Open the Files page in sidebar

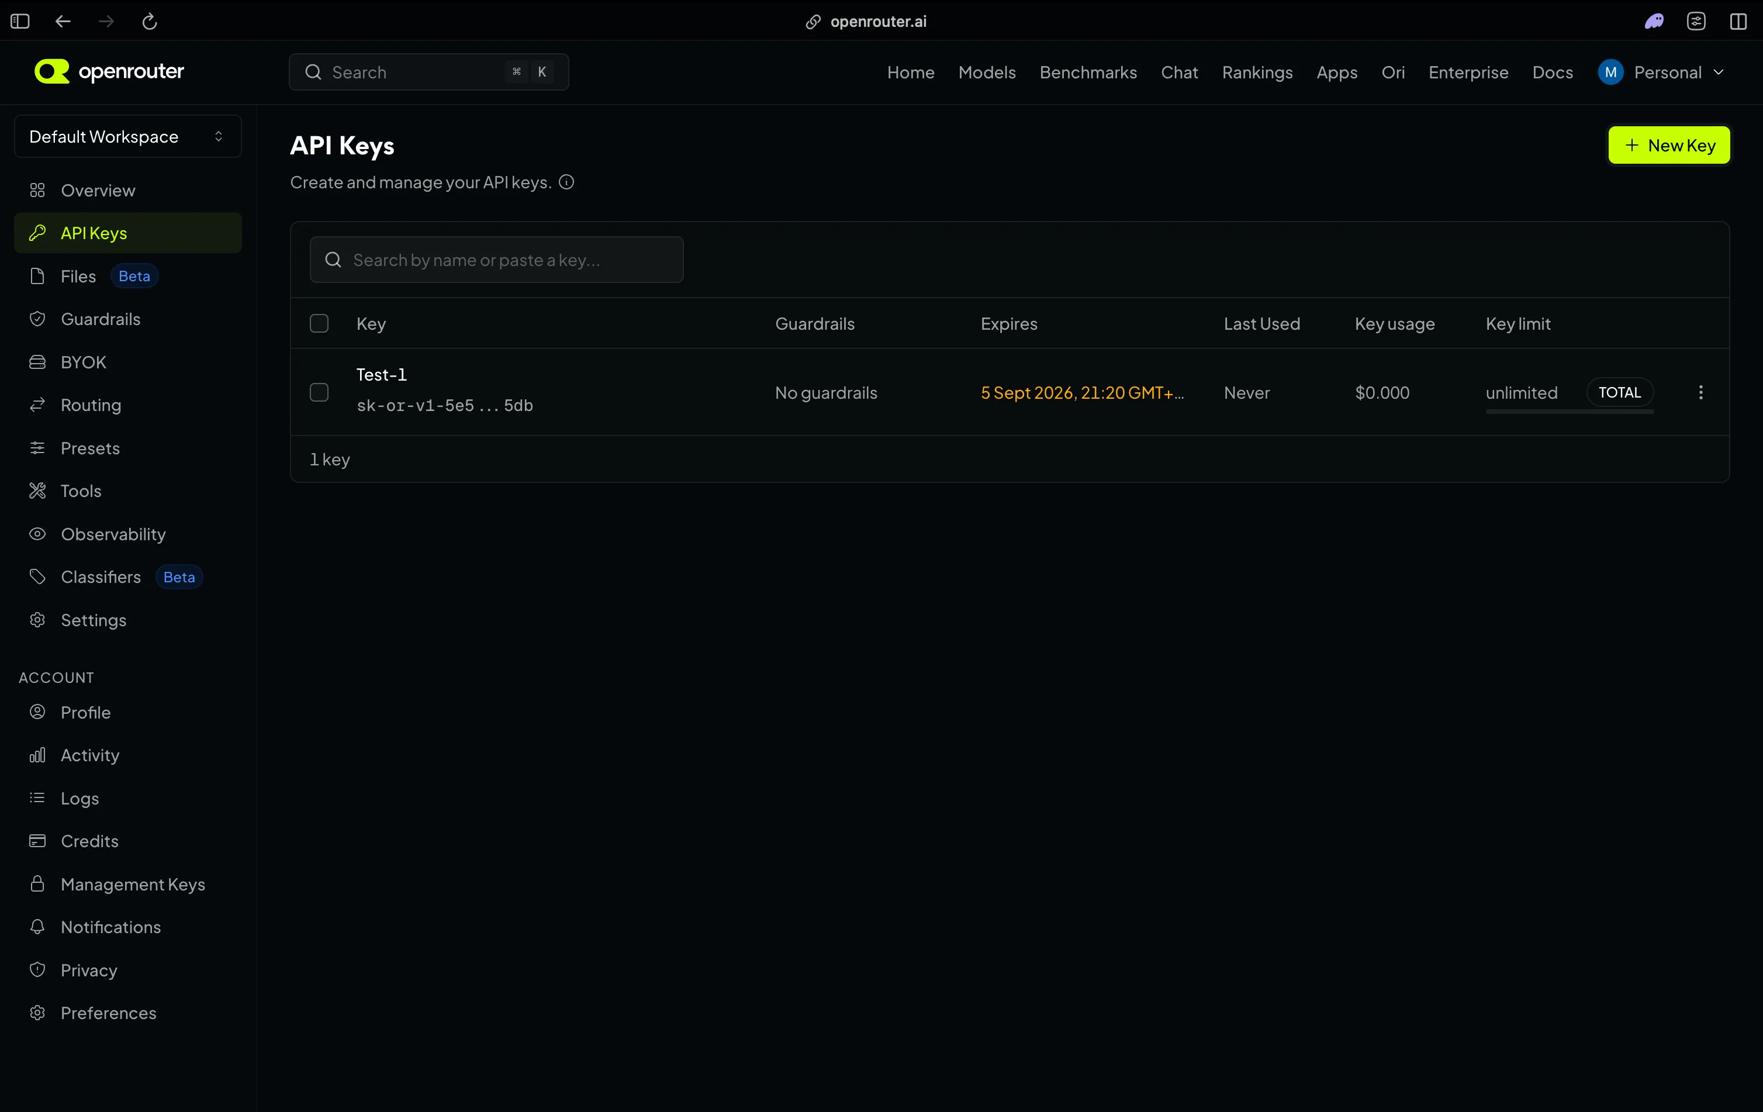(x=127, y=276)
